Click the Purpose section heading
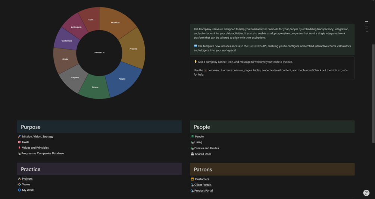This screenshot has height=199, width=375. click(31, 127)
